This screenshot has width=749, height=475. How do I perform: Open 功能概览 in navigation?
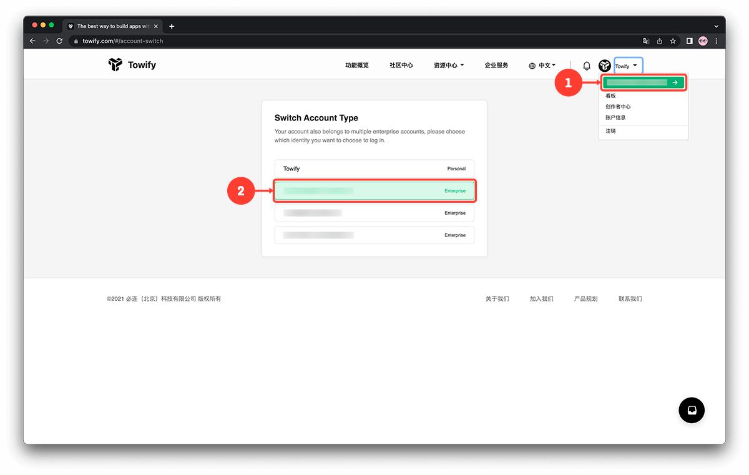[x=357, y=66]
